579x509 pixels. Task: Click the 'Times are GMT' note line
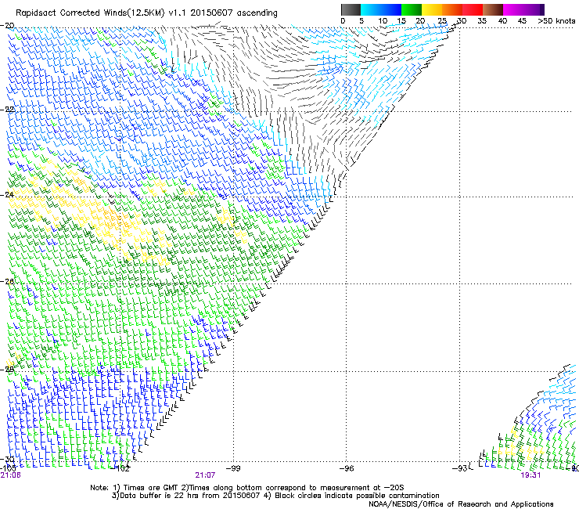coord(247,488)
